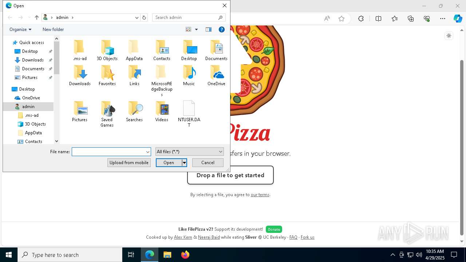Image resolution: width=466 pixels, height=262 pixels.
Task: Select the Searches folder icon
Action: 134,111
